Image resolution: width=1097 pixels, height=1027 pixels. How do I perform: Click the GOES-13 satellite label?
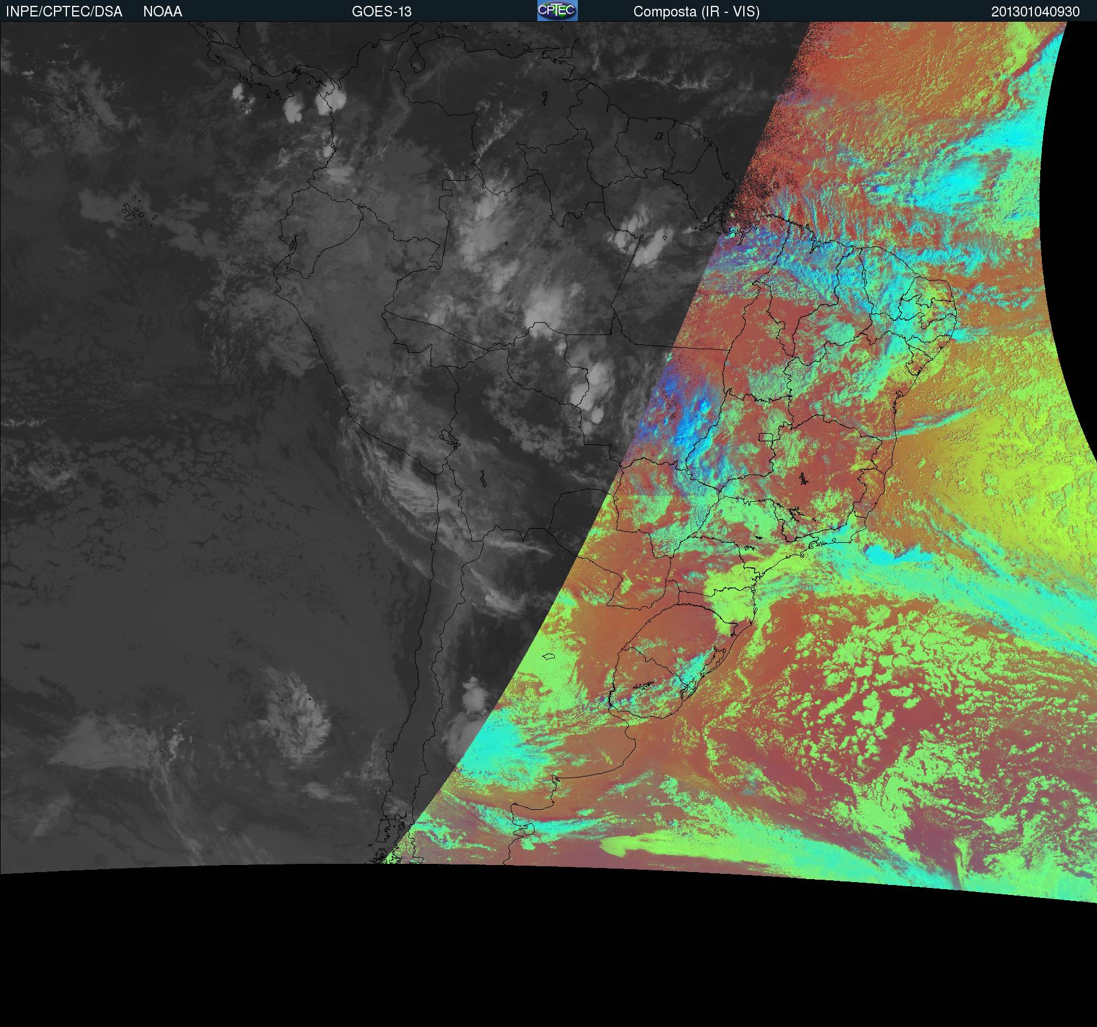(381, 12)
